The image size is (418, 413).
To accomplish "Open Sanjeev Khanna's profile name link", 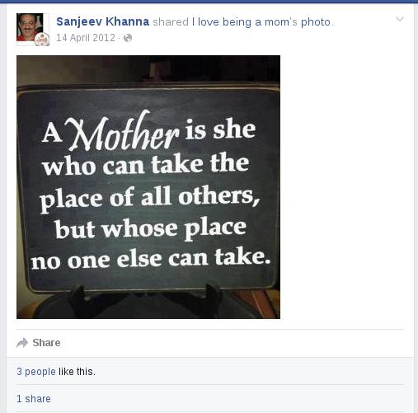I will 102,21.
